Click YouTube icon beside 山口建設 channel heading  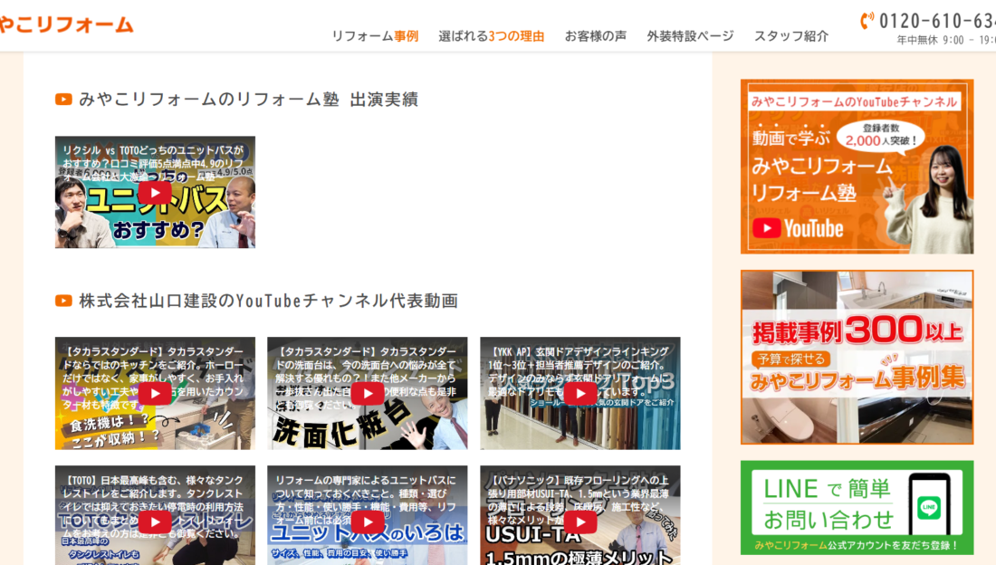click(x=63, y=301)
